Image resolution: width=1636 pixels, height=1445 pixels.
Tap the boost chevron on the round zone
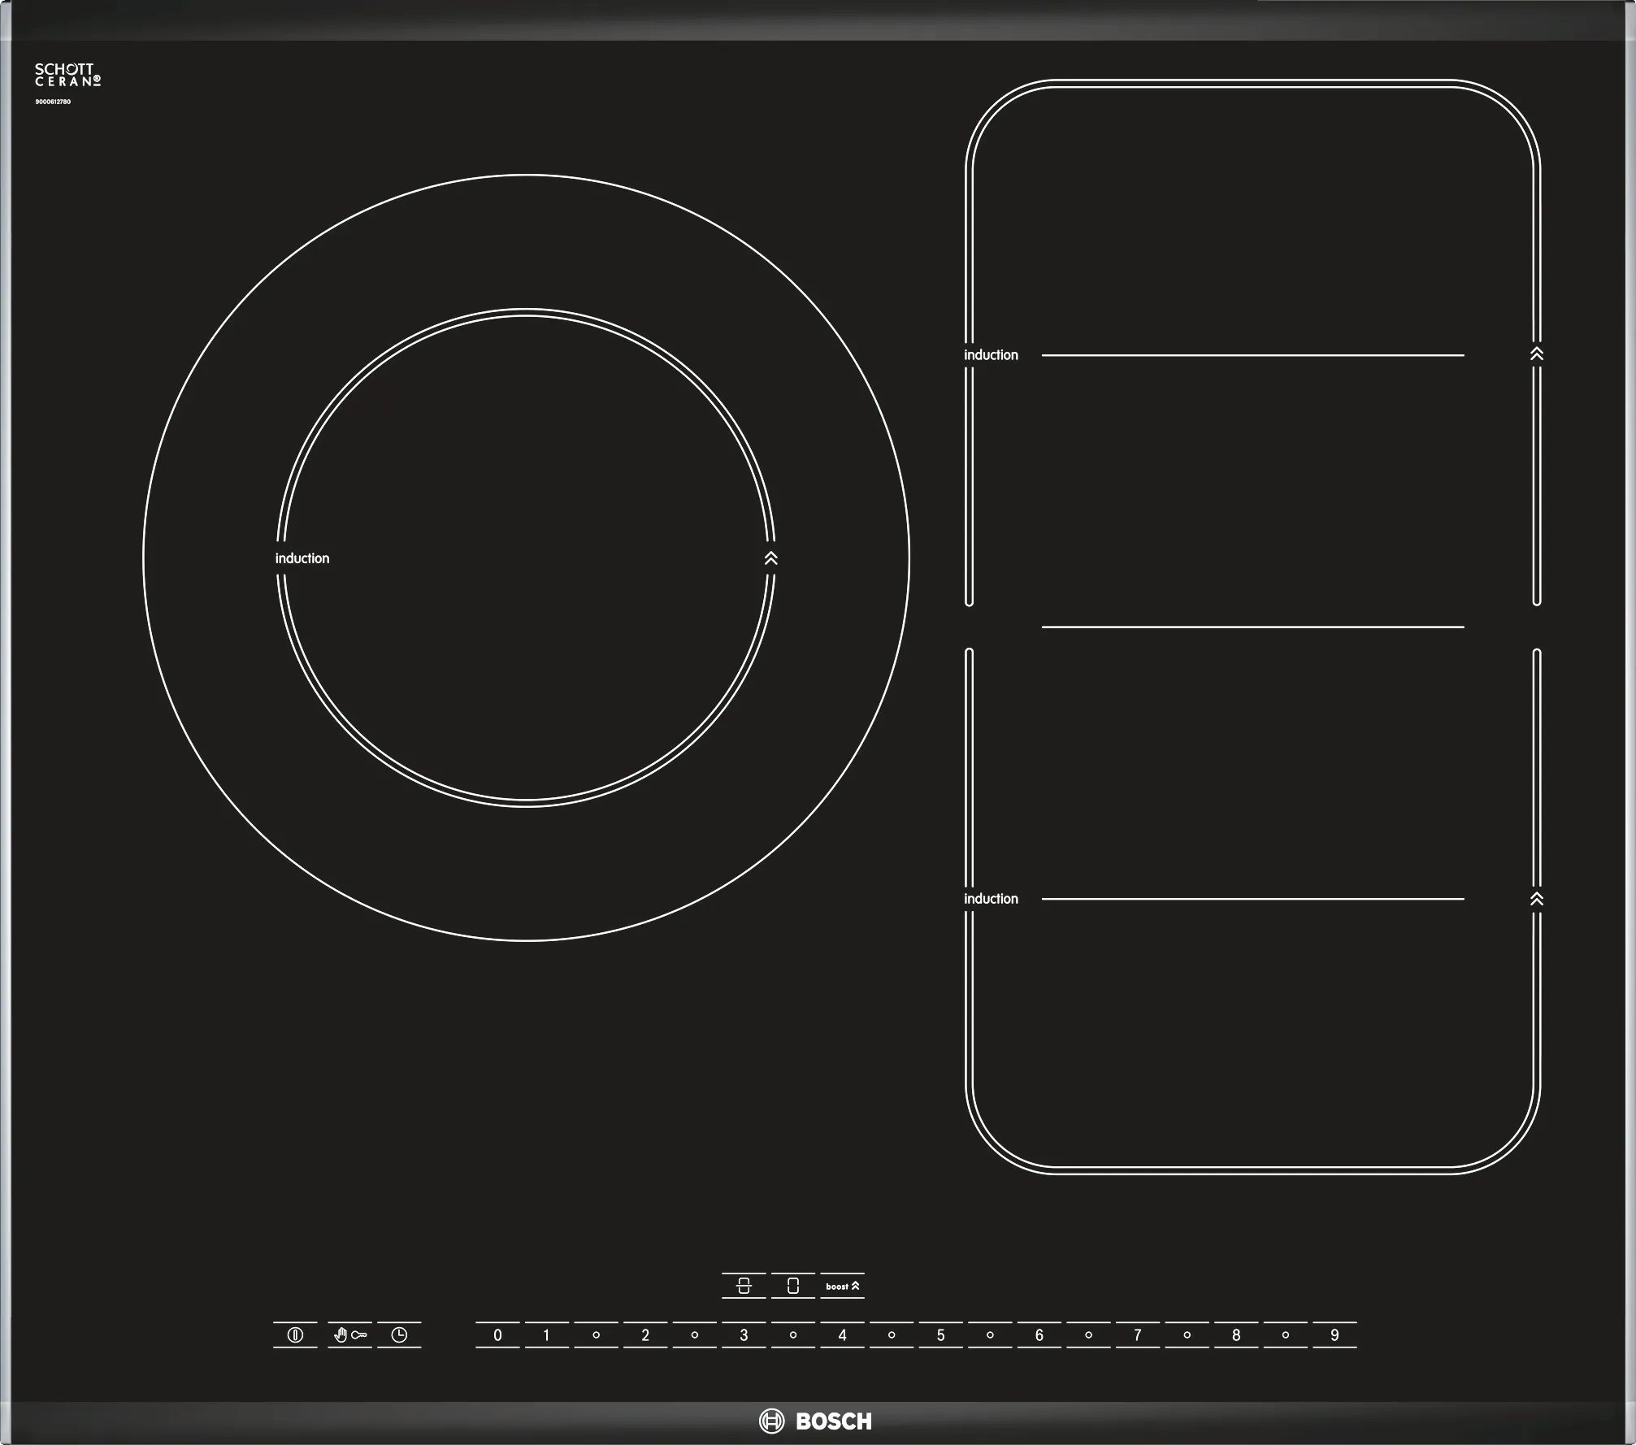(771, 558)
